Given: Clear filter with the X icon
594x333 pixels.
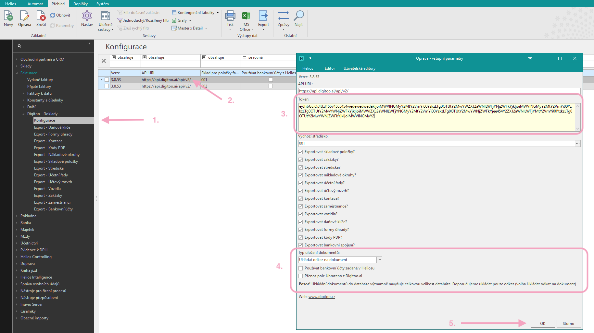Looking at the screenshot, I should pyautogui.click(x=104, y=61).
